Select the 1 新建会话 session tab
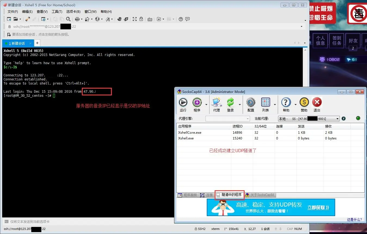367x234 pixels. click(18, 43)
